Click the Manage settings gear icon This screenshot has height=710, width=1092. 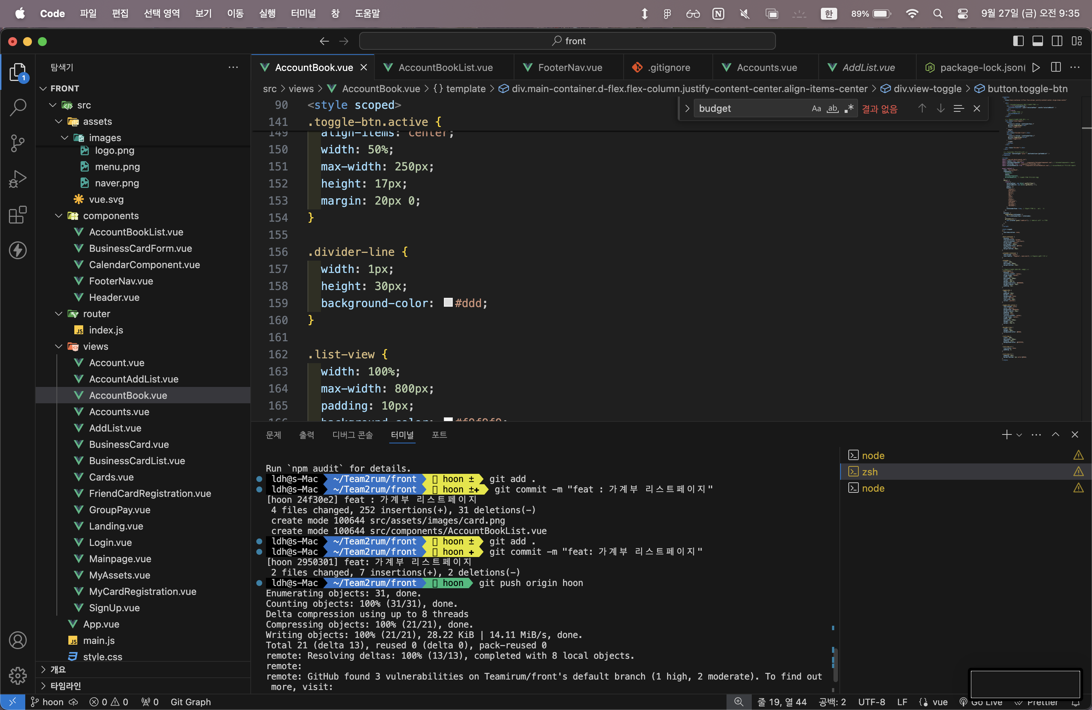pyautogui.click(x=17, y=675)
